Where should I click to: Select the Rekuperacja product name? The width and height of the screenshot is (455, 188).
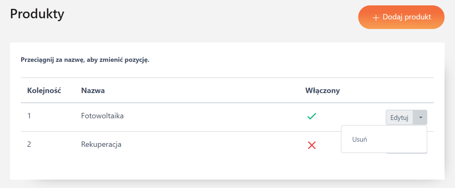[x=101, y=144]
